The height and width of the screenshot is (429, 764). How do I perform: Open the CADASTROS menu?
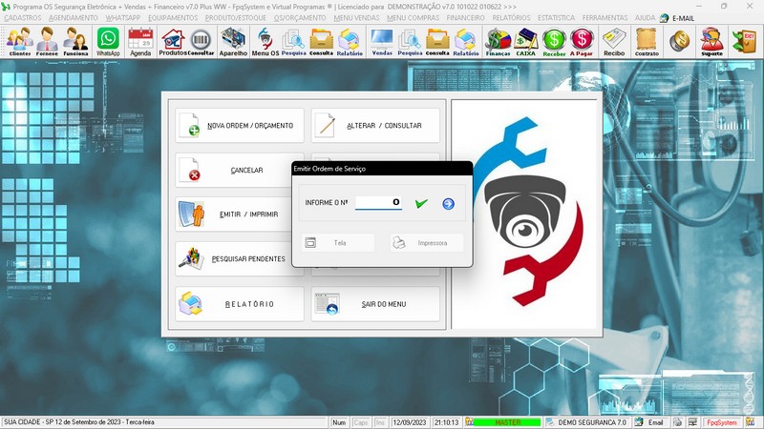pyautogui.click(x=23, y=18)
